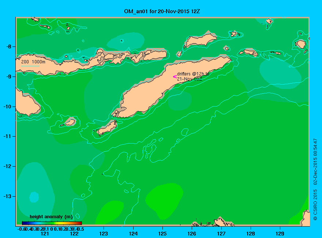Click the height anomaly color bar
Viewport: 322px width, 238px height.
(52, 223)
